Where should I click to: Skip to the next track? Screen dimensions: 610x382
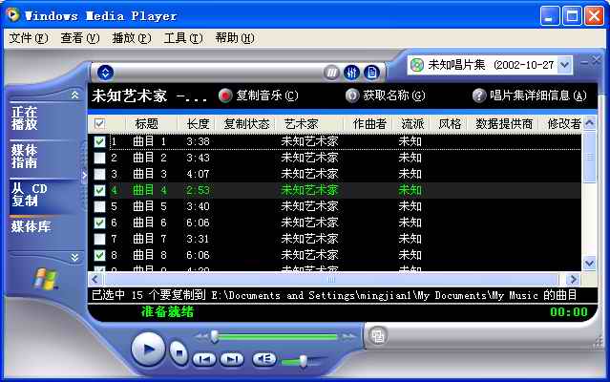pos(232,359)
